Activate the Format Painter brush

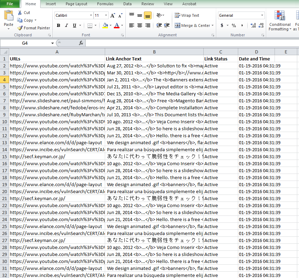pos(20,28)
